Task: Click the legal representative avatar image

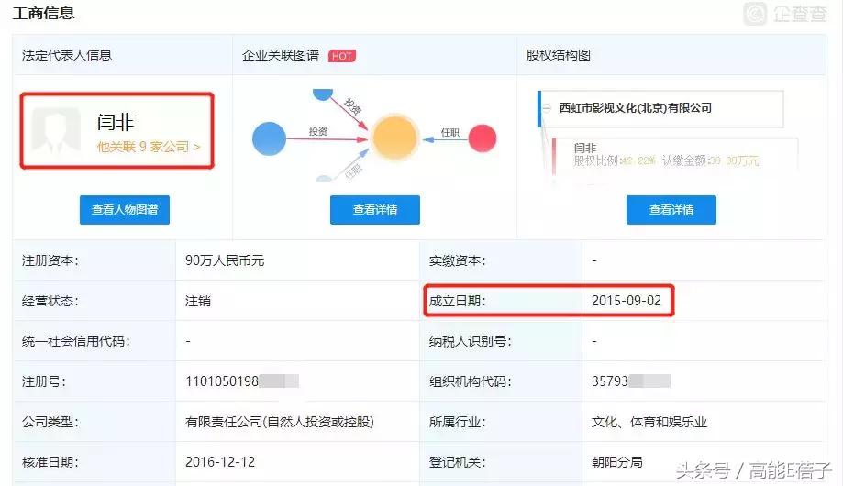Action: 56,129
